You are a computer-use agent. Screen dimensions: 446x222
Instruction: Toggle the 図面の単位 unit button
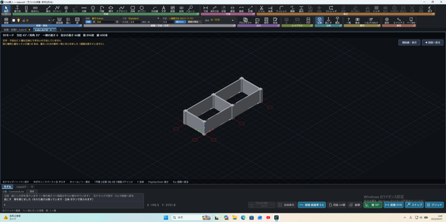click(193, 22)
